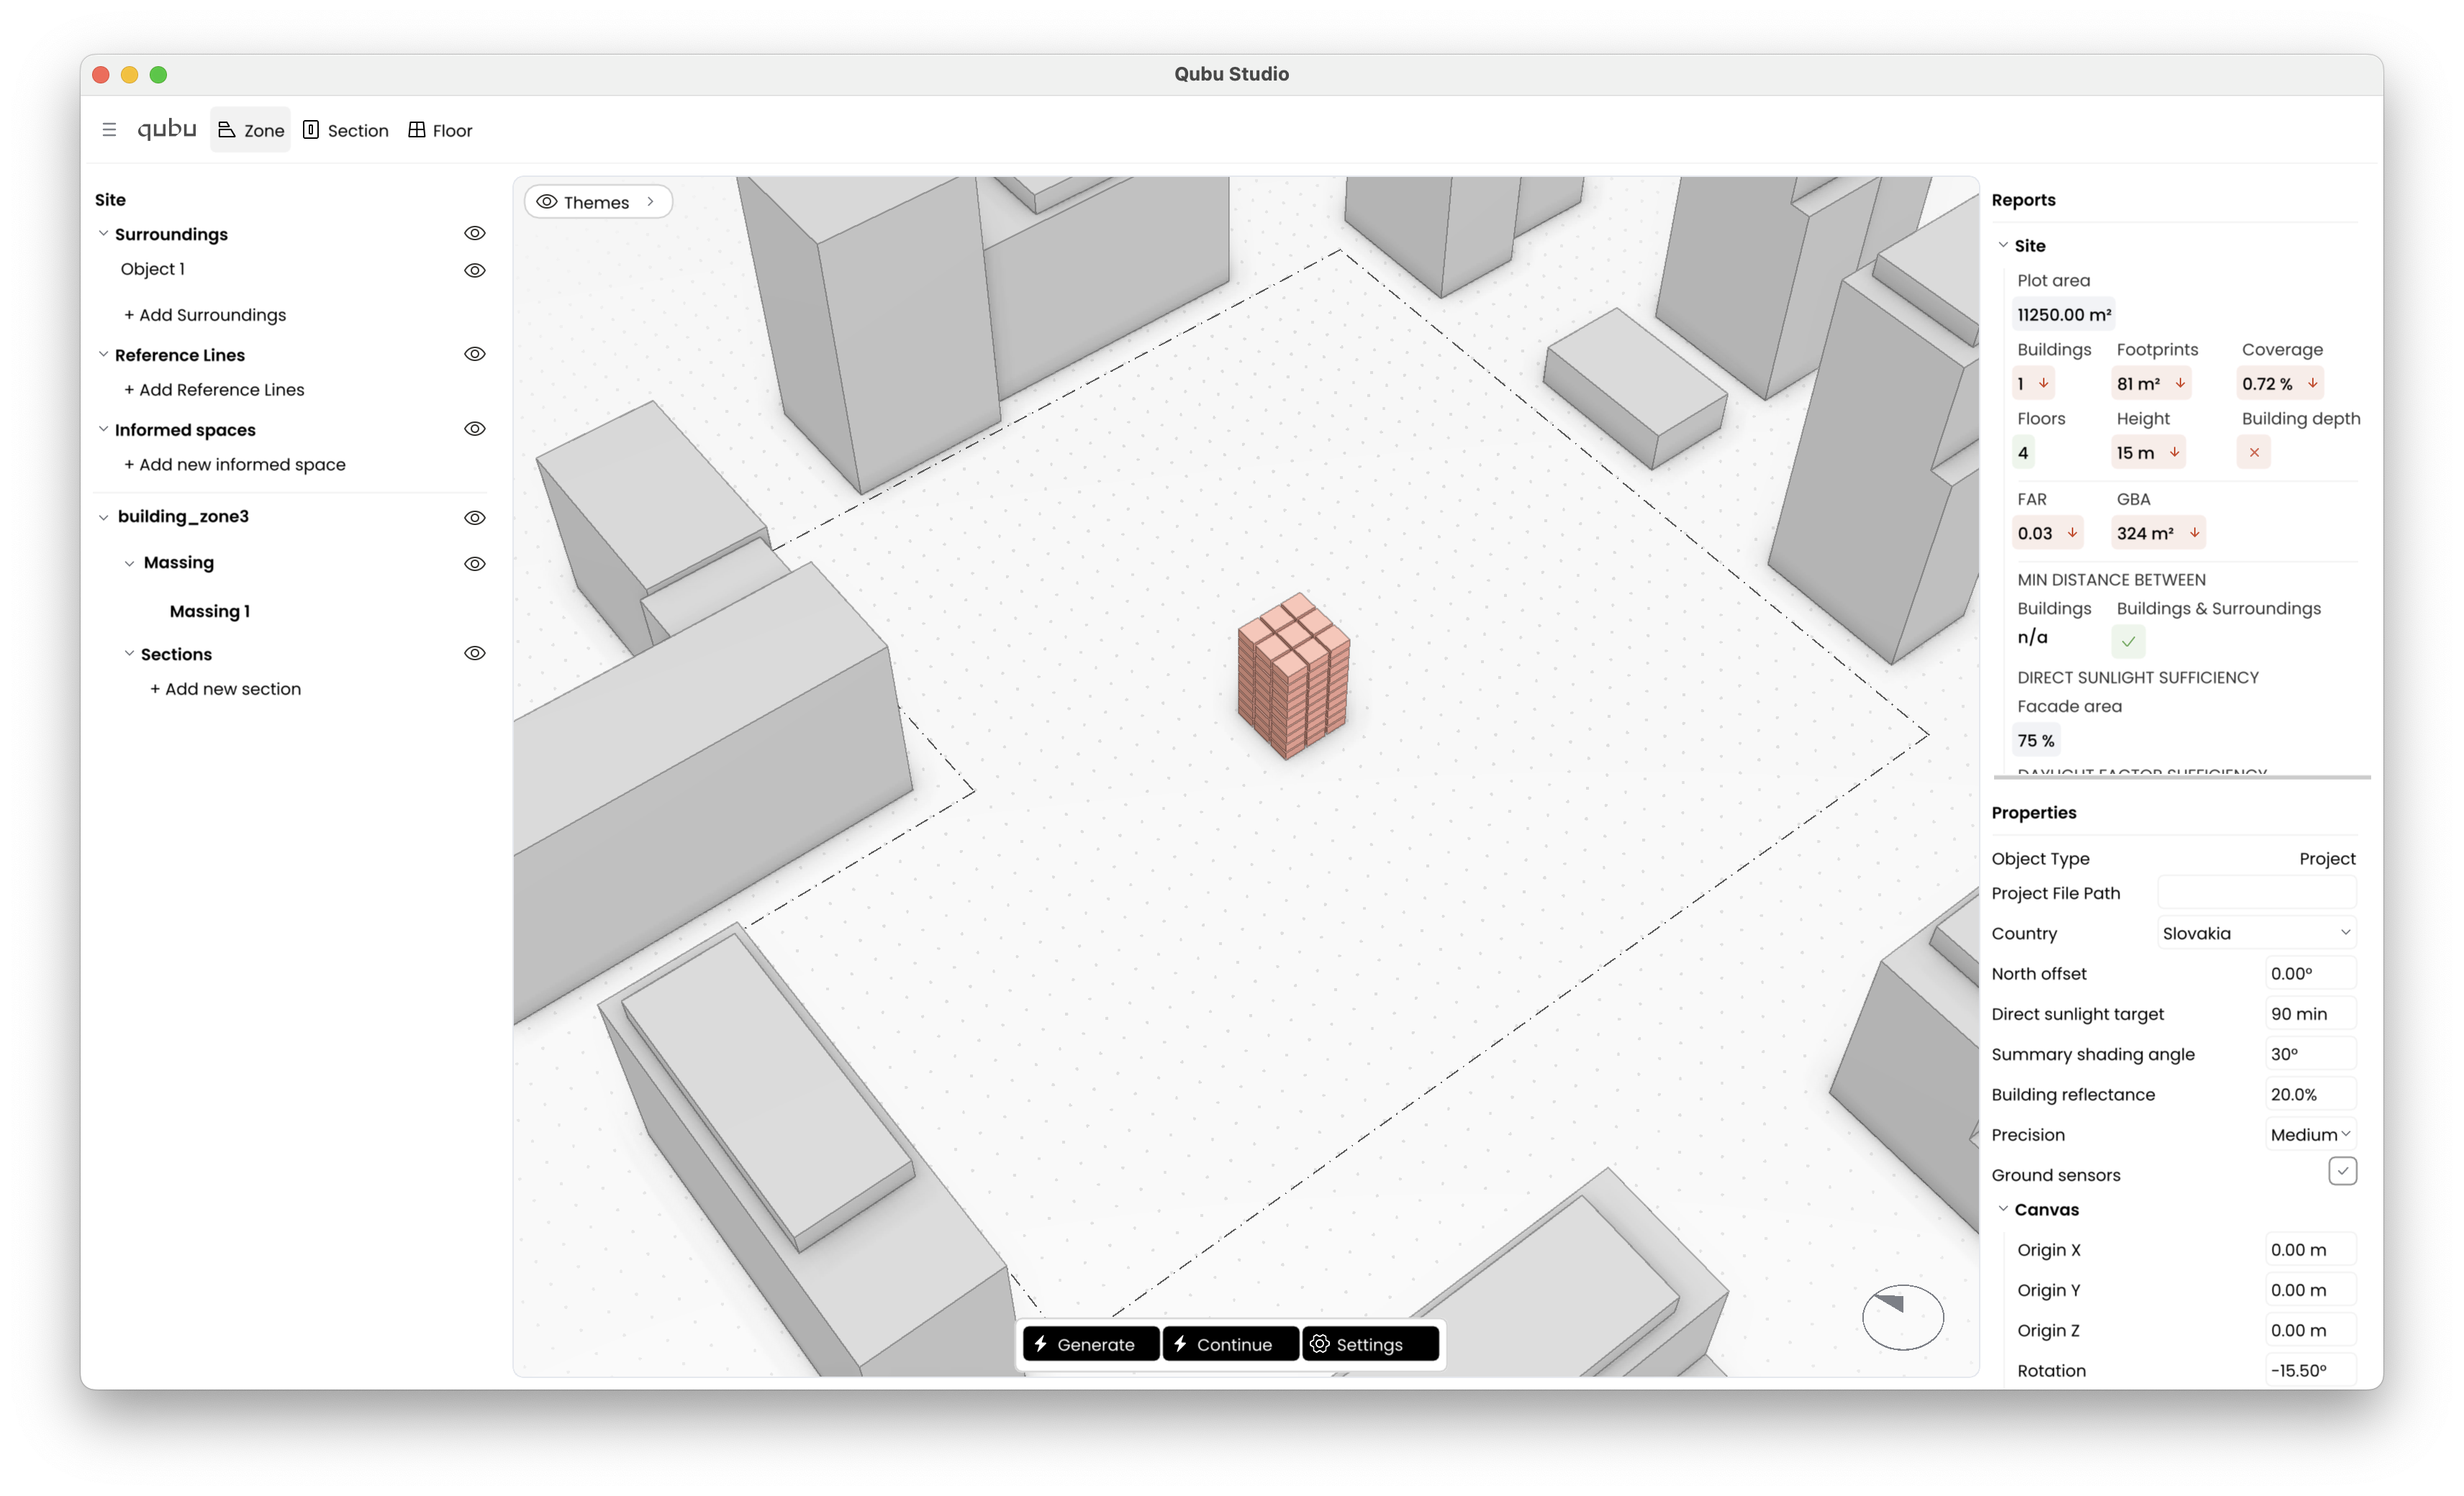Click + Add new section

[225, 688]
